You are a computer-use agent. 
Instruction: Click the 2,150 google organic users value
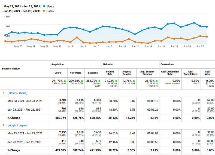click(x=63, y=132)
